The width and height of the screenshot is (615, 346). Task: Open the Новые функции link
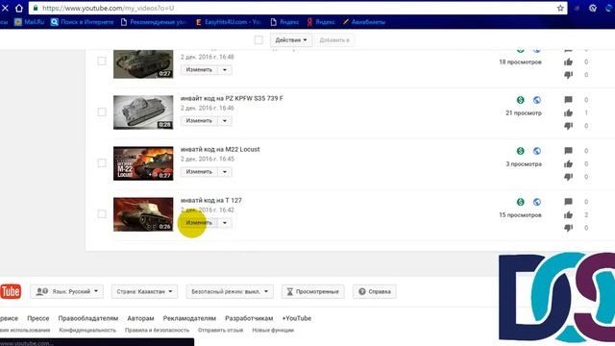pos(273,331)
